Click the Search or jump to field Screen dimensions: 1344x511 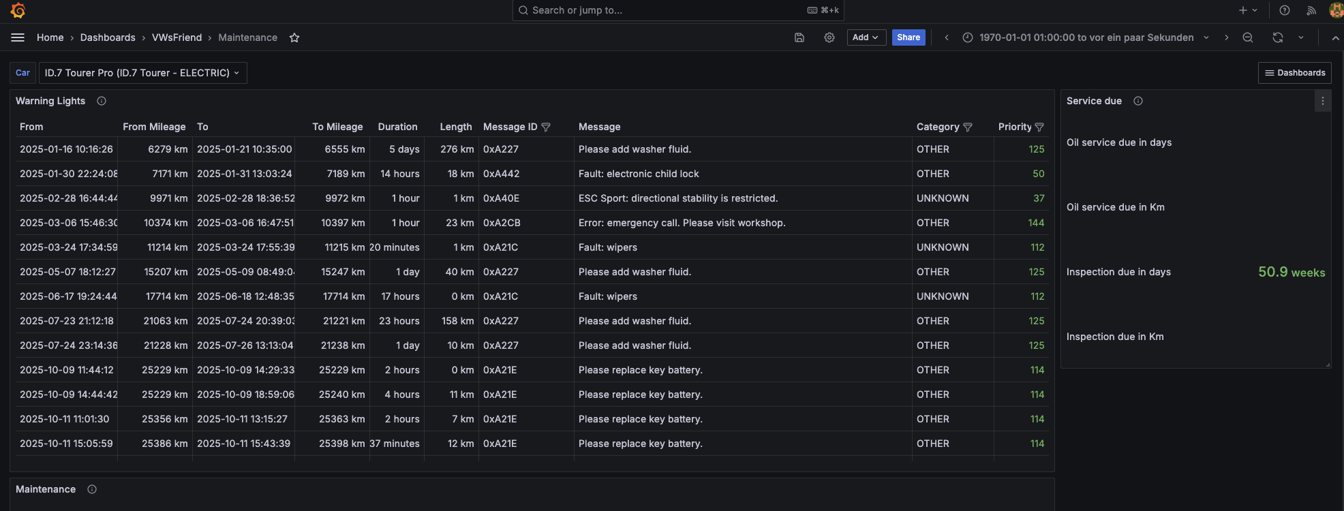pyautogui.click(x=677, y=10)
